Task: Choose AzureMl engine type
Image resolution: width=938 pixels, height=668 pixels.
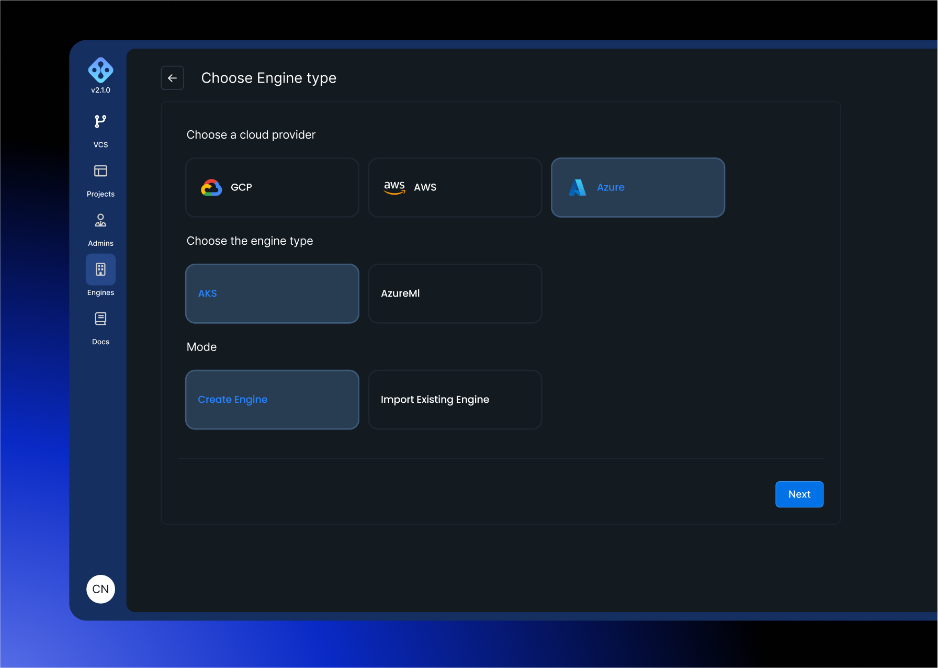Action: pos(455,293)
